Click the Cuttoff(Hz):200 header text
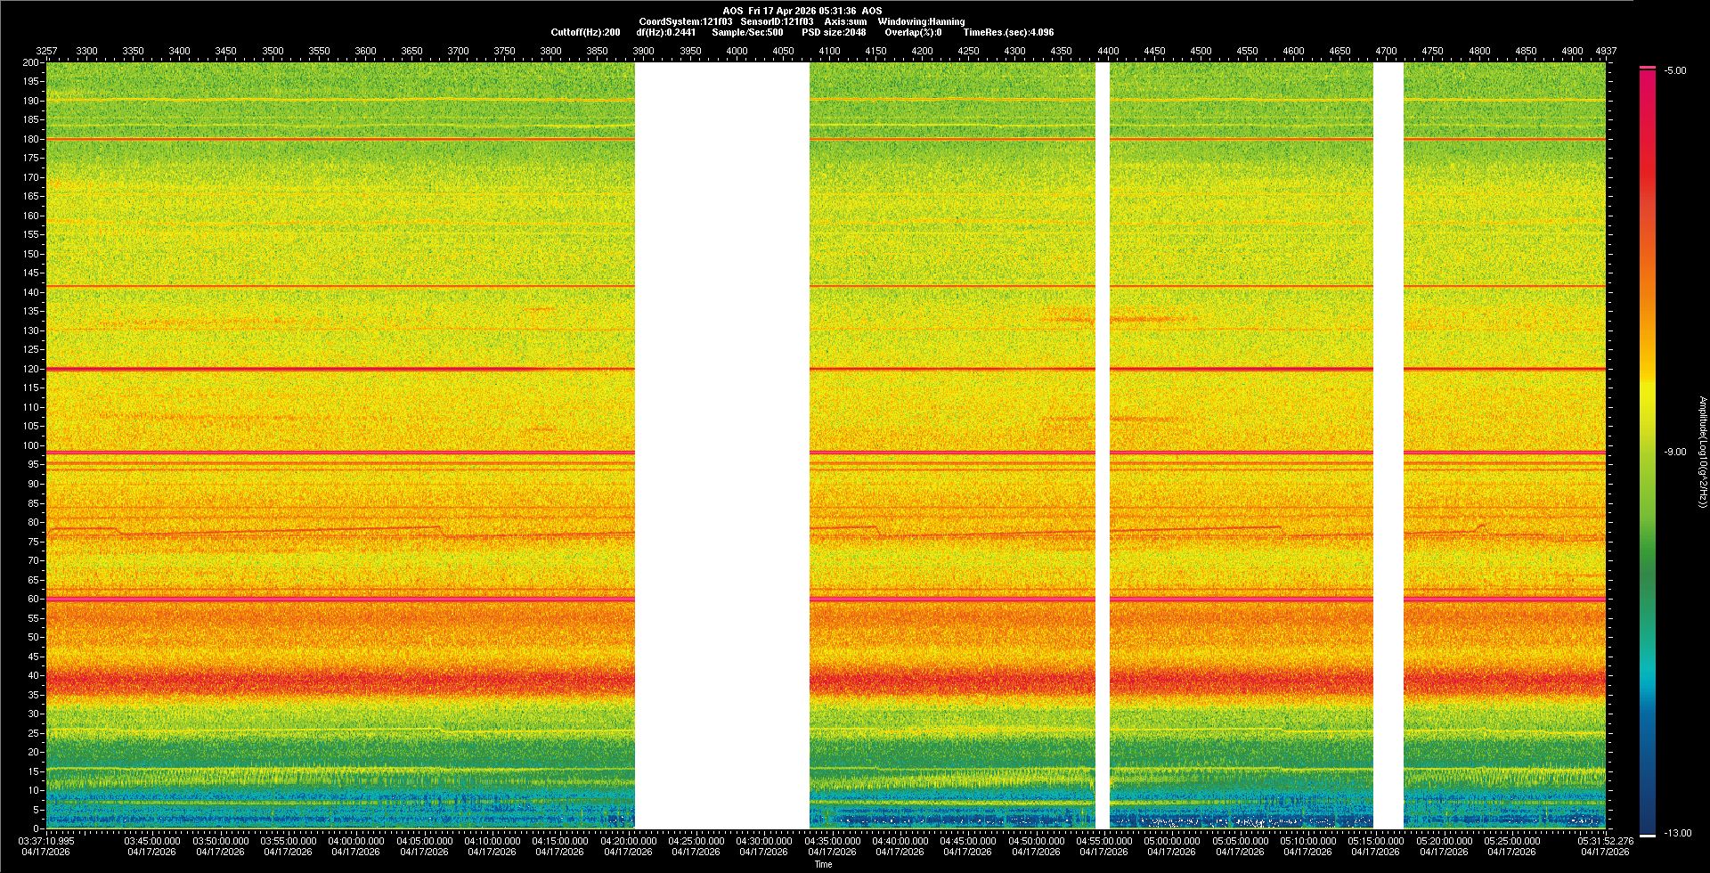The height and width of the screenshot is (873, 1710). 585,33
